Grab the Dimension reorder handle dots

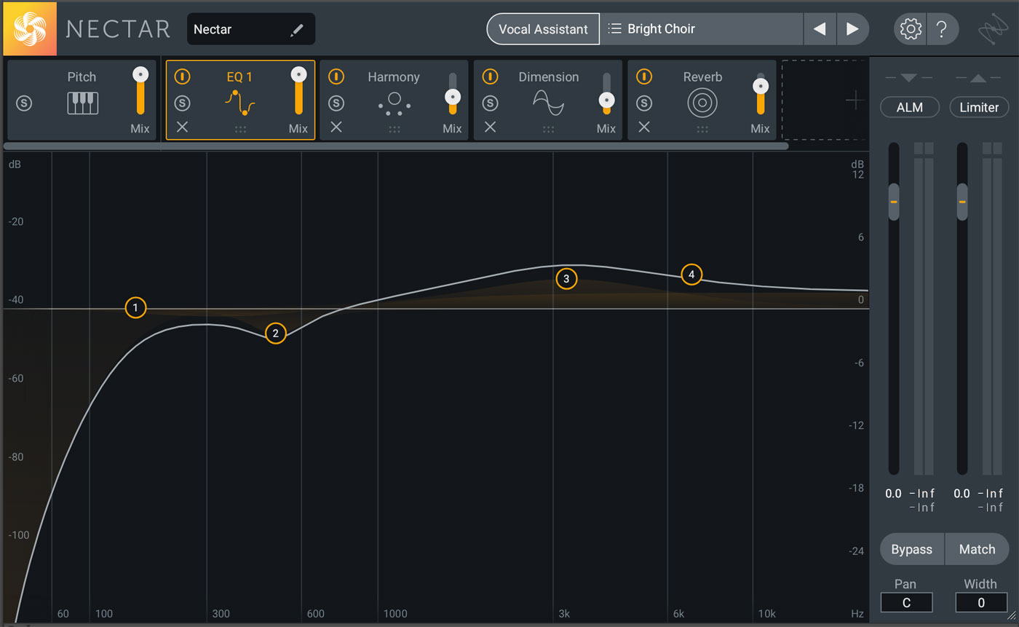coord(549,130)
